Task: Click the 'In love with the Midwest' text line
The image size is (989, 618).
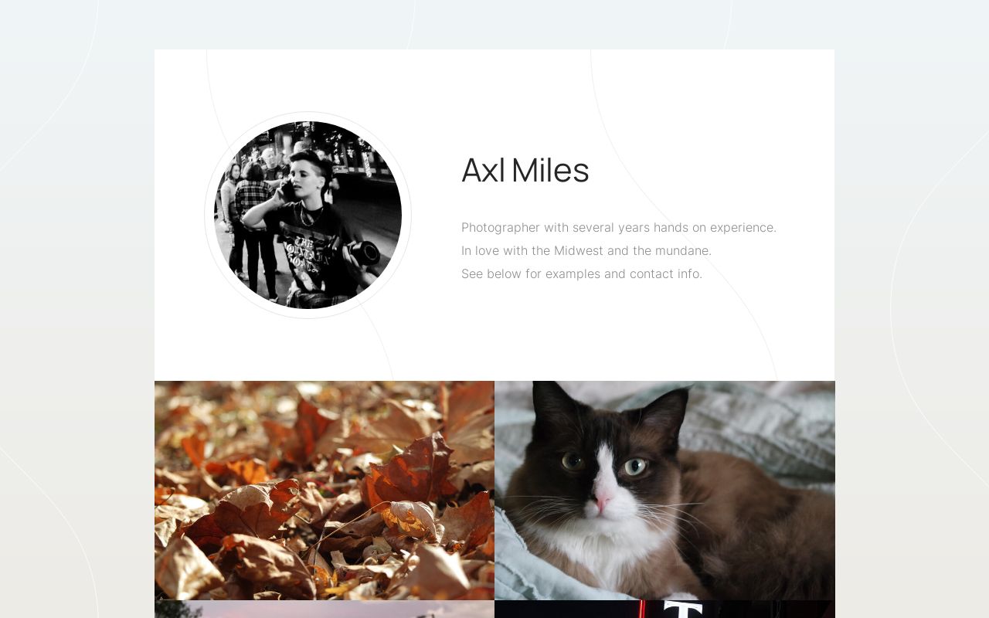Action: coord(586,250)
